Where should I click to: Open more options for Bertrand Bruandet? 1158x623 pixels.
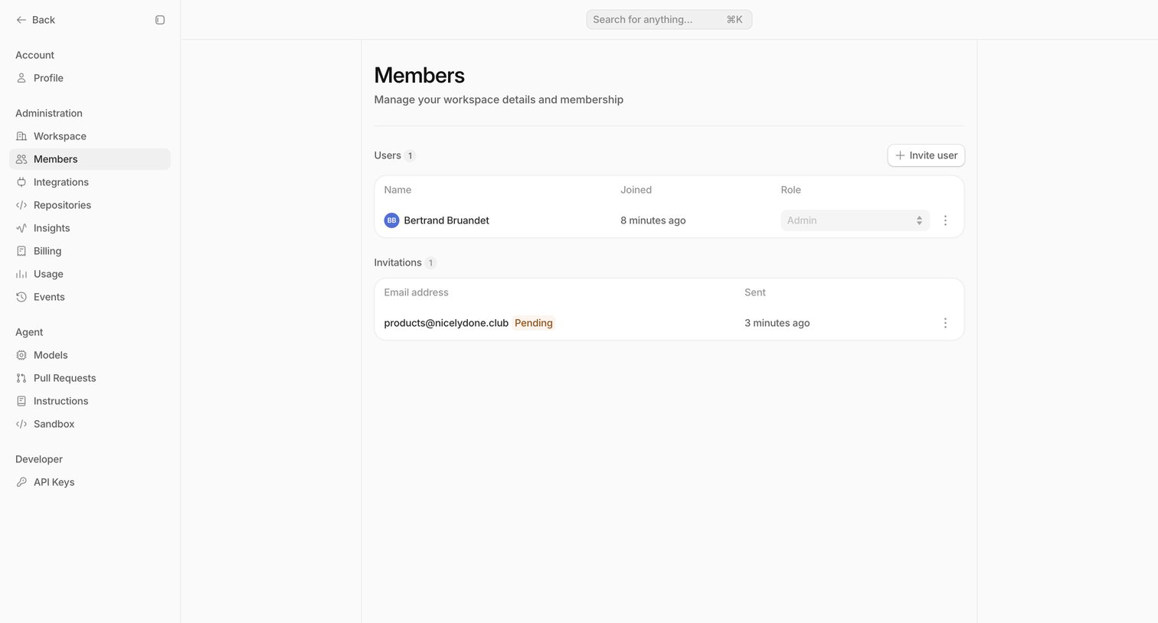pos(945,220)
